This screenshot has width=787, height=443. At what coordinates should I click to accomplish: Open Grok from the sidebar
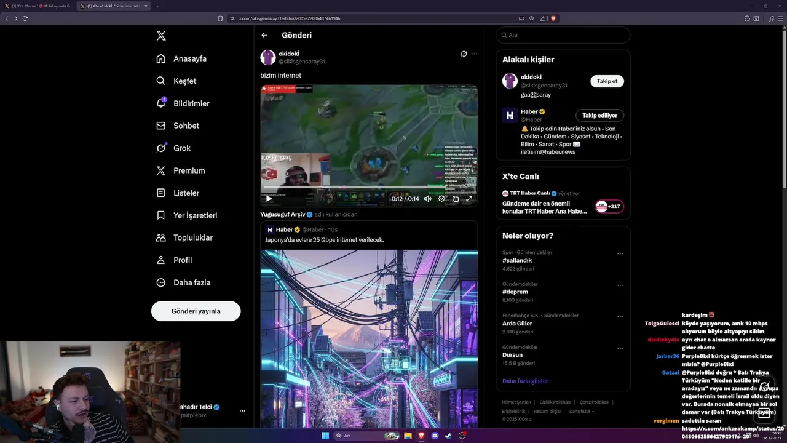[x=173, y=148]
